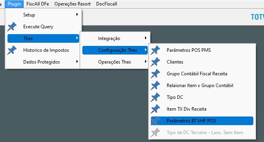Open the FiscAll DFe menu
Image resolution: width=264 pixels, height=142 pixels.
[x=37, y=4]
